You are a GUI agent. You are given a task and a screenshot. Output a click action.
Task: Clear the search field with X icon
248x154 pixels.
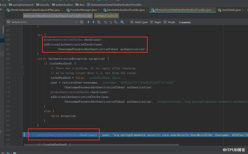[x=81, y=22]
